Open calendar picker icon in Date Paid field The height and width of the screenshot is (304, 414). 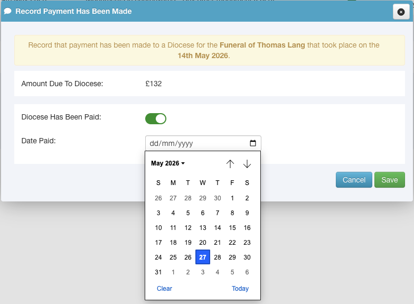[252, 143]
